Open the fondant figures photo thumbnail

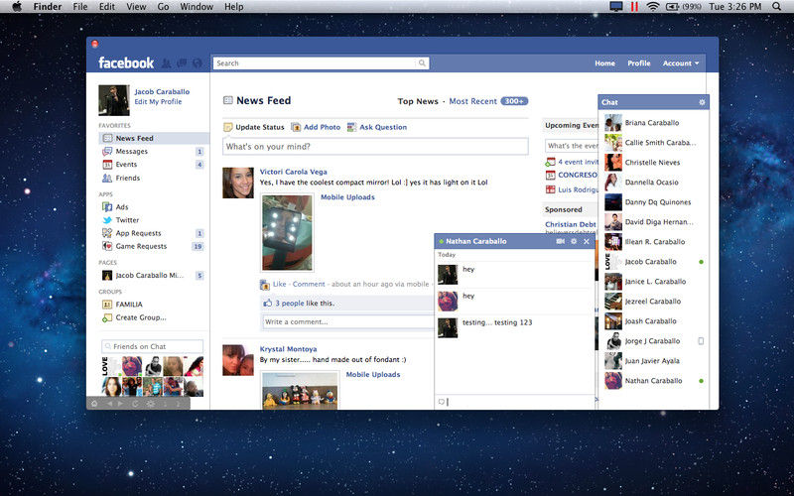(300, 391)
